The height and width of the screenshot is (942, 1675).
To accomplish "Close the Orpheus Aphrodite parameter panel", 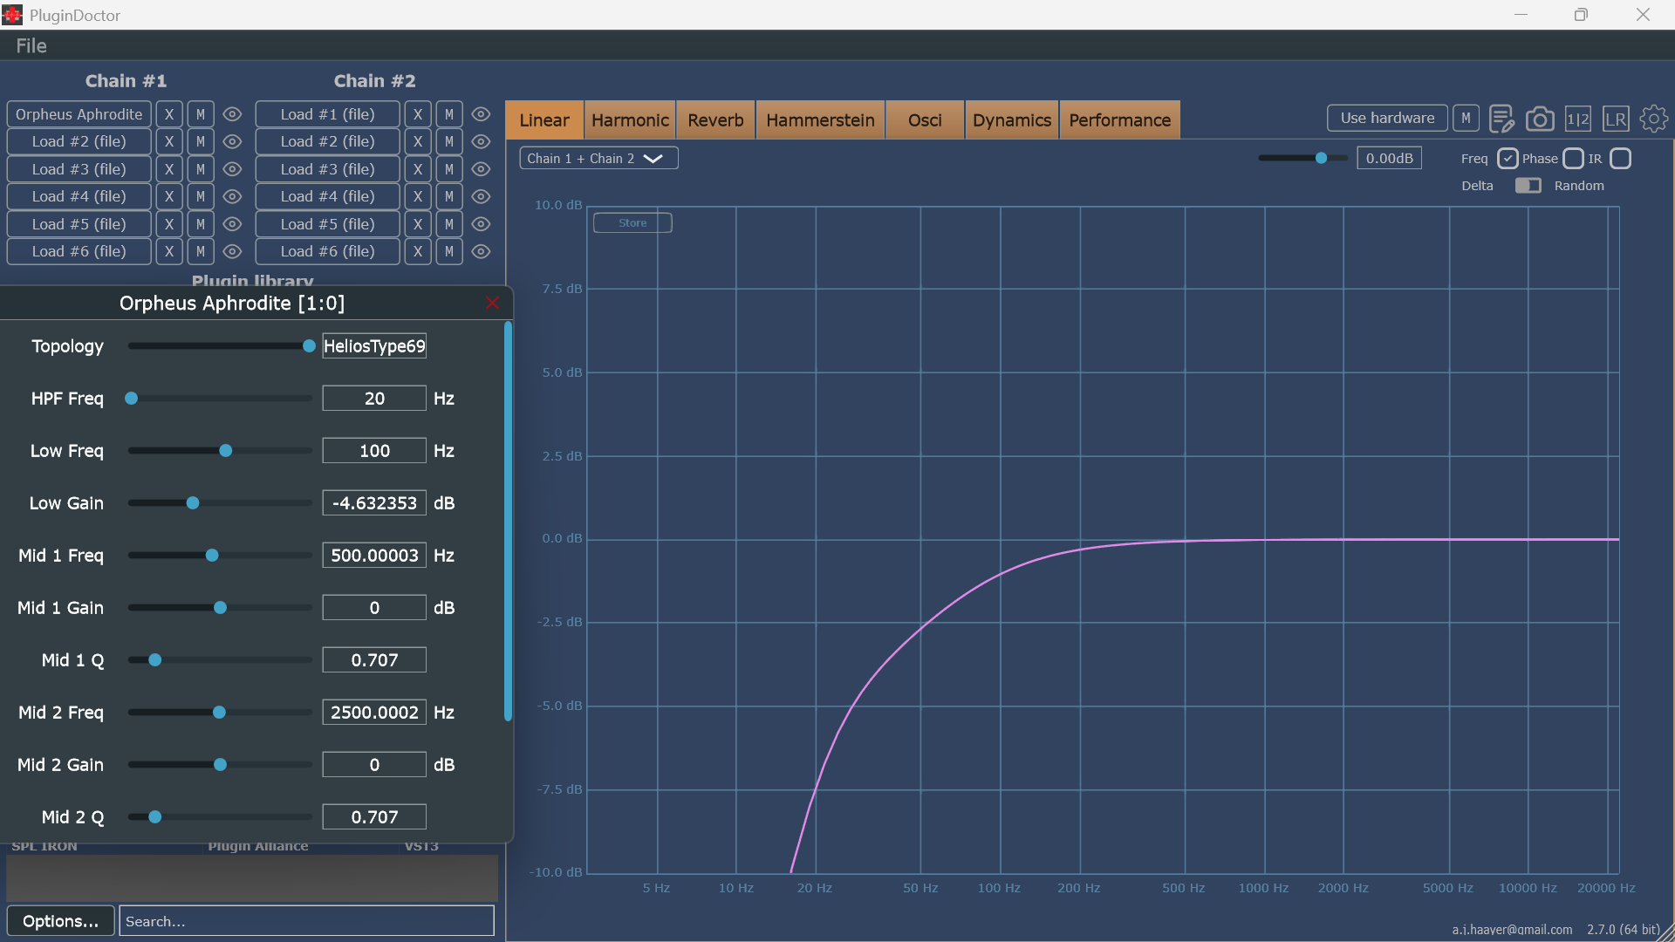I will [492, 303].
